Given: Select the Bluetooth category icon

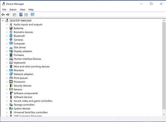Looking at the screenshot, I should click(11, 36).
